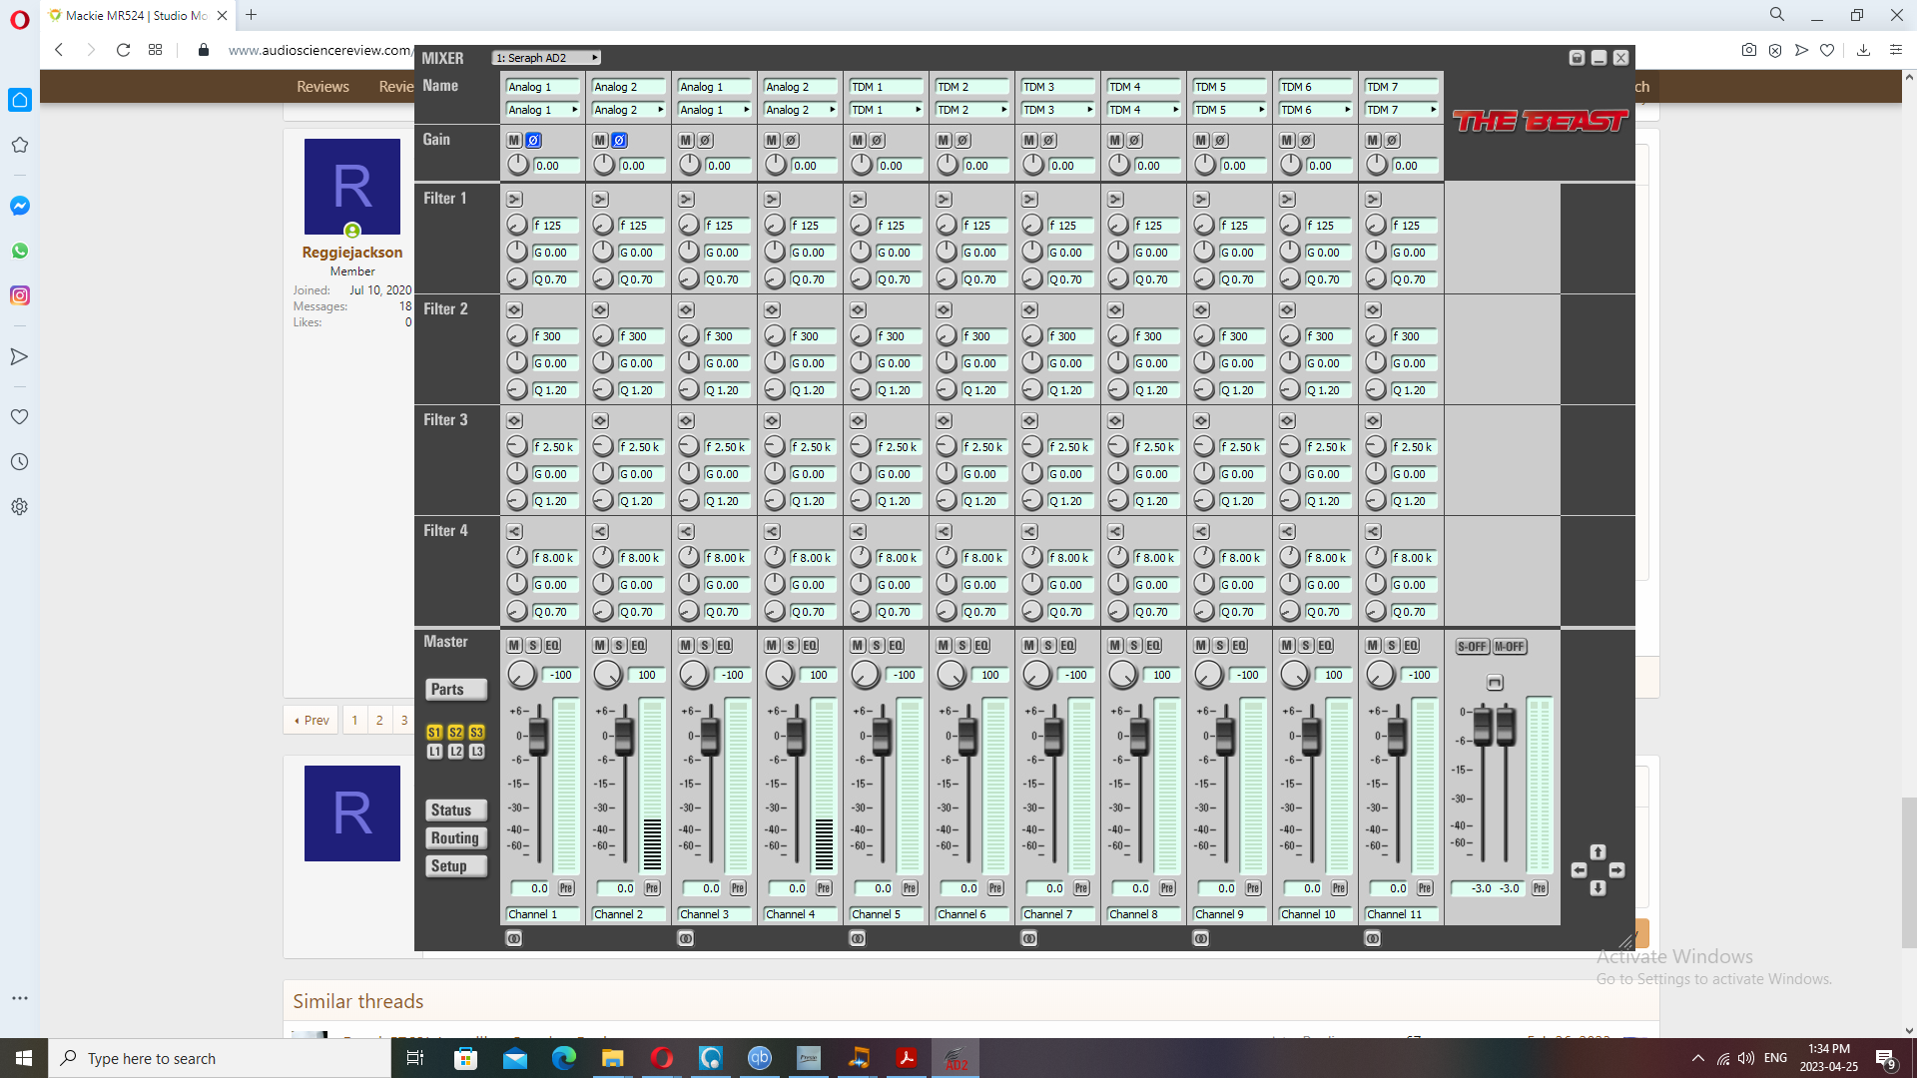Viewport: 1917px width, 1078px height.
Task: Open Microsoft Edge from taskbar
Action: pyautogui.click(x=564, y=1058)
